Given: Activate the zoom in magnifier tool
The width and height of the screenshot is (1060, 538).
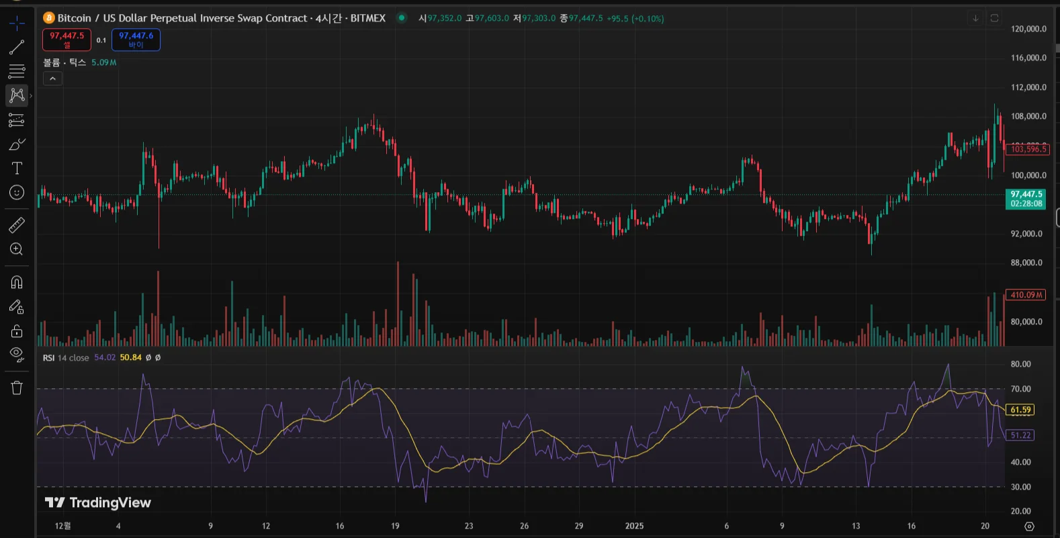Looking at the screenshot, I should [x=17, y=249].
